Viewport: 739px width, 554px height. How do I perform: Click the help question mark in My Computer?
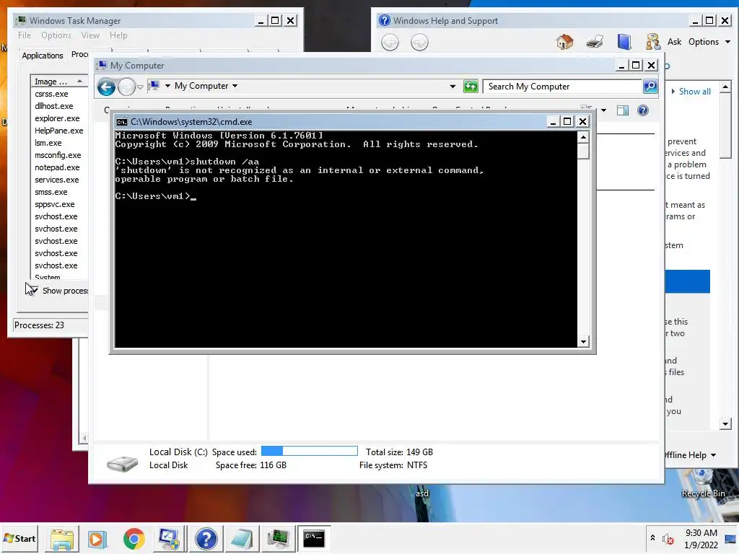click(643, 110)
